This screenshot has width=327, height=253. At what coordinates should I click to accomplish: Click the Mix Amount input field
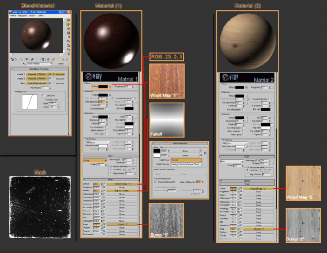coord(45,88)
